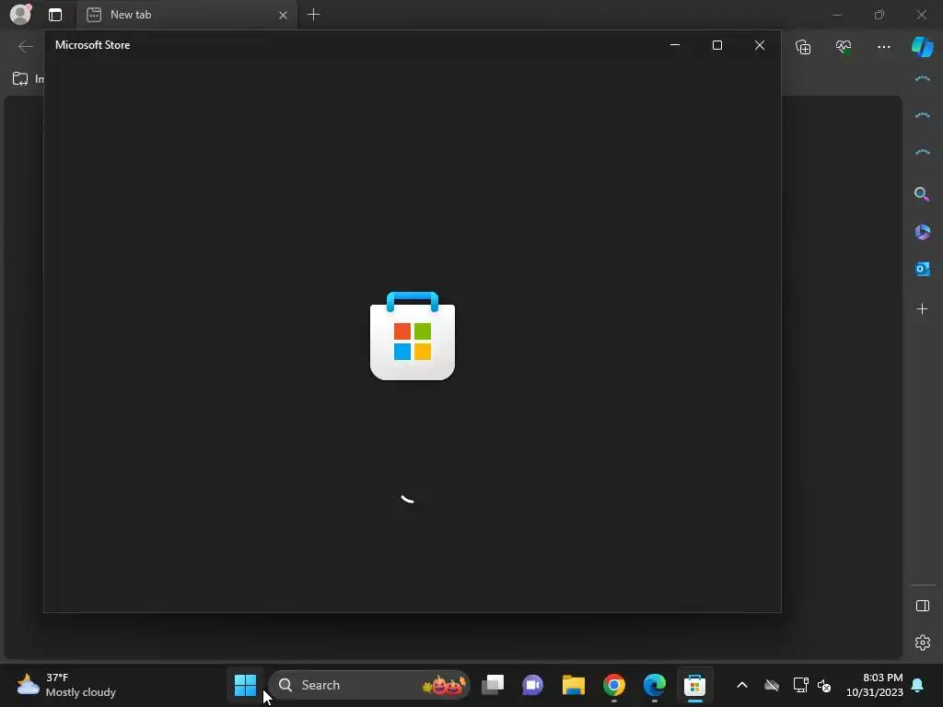Open Edge Settings and more menu

[883, 47]
